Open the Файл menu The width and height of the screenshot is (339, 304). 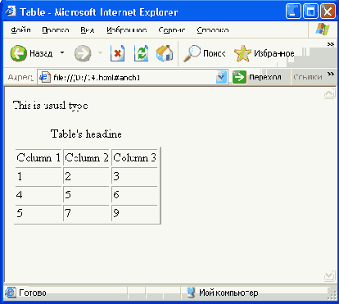tap(20, 29)
